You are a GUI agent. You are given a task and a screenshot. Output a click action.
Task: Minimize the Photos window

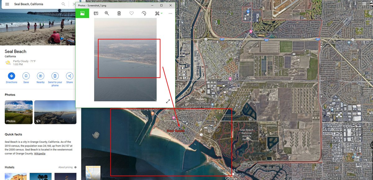point(152,5)
